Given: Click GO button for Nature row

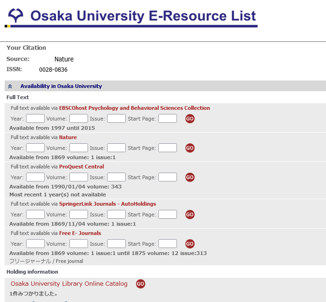Looking at the screenshot, I should pyautogui.click(x=190, y=148).
